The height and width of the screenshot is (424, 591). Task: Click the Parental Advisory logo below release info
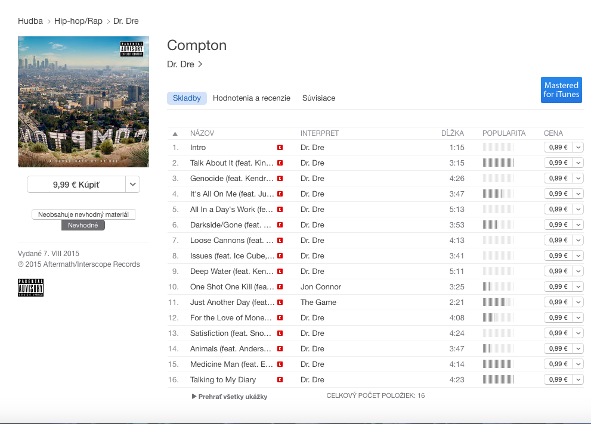click(30, 288)
